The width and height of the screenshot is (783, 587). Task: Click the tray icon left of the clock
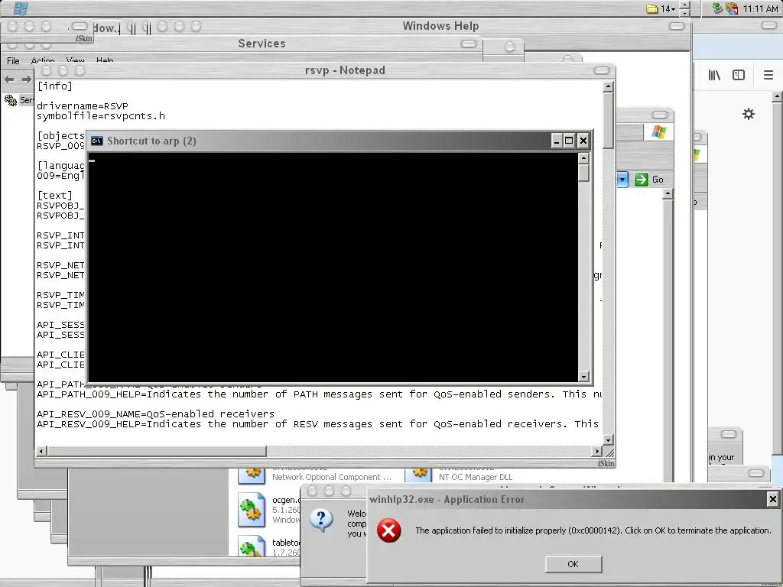(x=732, y=8)
